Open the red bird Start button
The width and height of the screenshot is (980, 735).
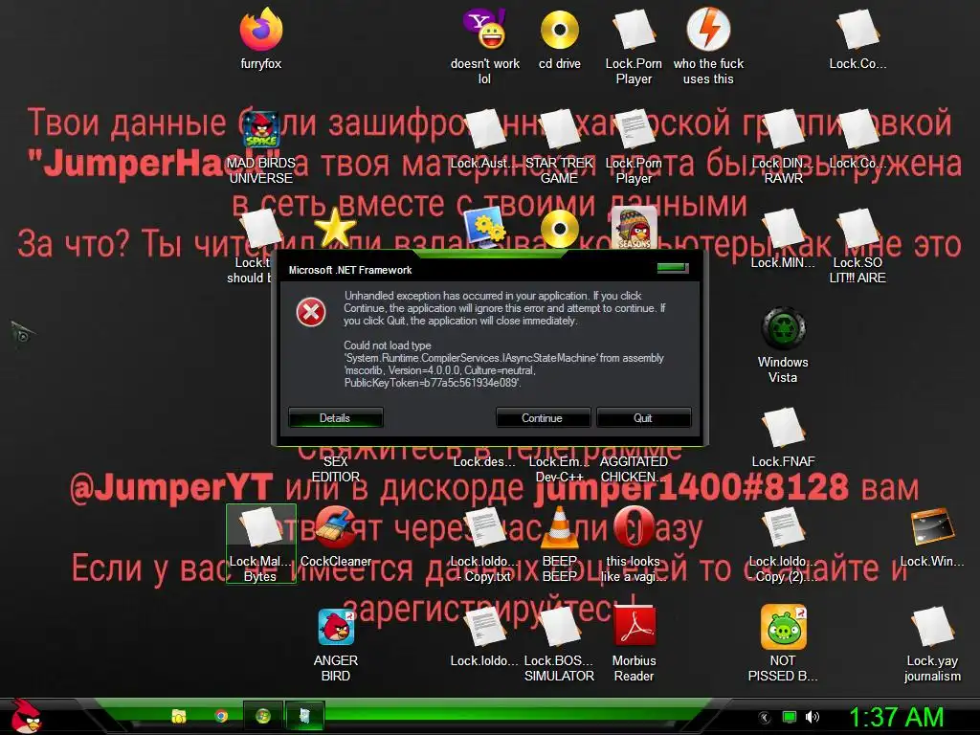point(25,716)
